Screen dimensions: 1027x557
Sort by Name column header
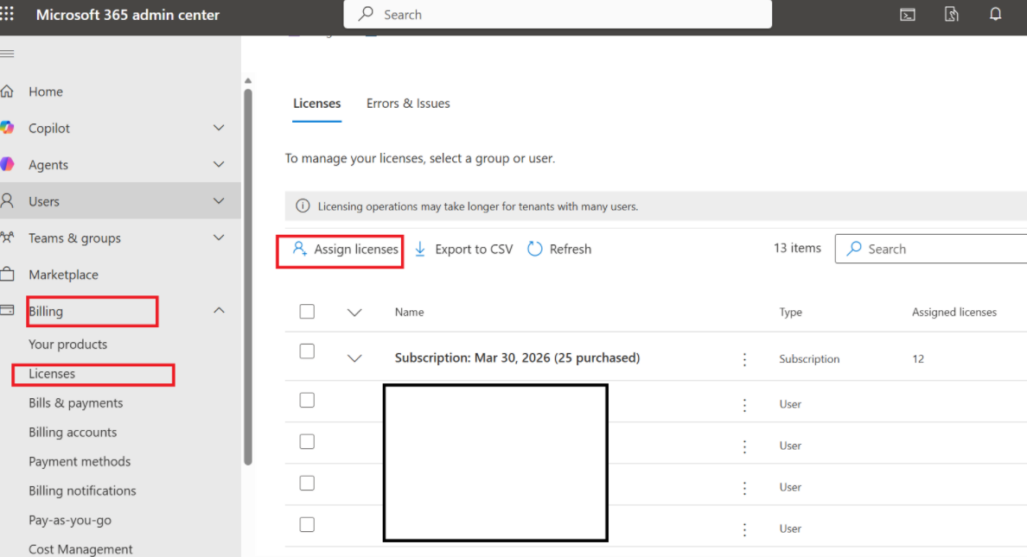[x=410, y=313]
